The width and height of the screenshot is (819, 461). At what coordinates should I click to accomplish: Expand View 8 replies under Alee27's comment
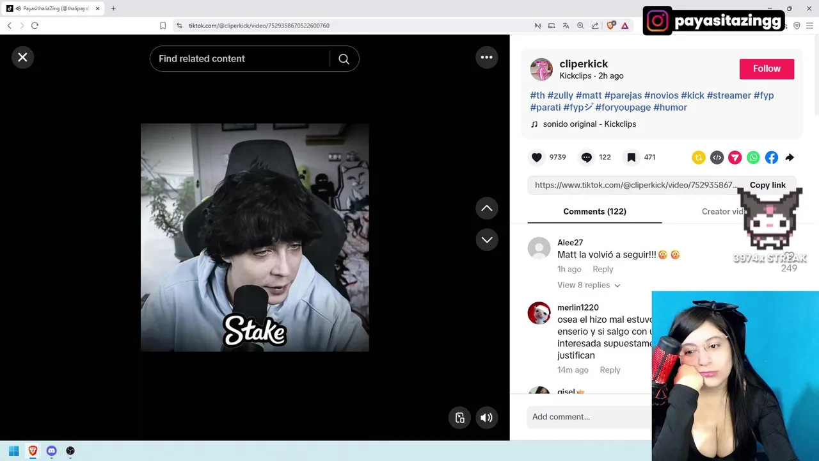pyautogui.click(x=589, y=285)
